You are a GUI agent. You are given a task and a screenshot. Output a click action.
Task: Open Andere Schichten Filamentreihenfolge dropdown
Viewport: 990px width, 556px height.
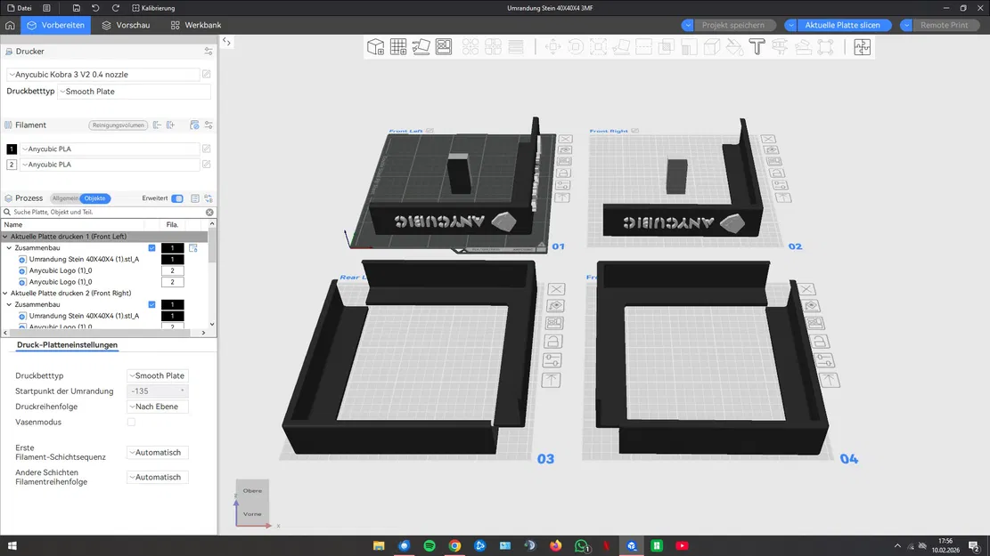click(x=157, y=477)
